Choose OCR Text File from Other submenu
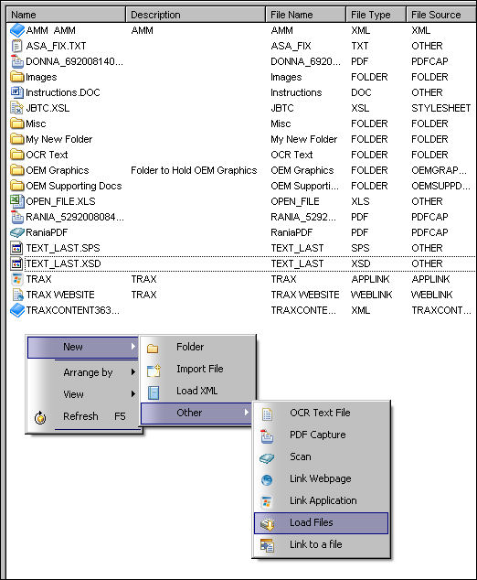The image size is (477, 580). point(321,413)
